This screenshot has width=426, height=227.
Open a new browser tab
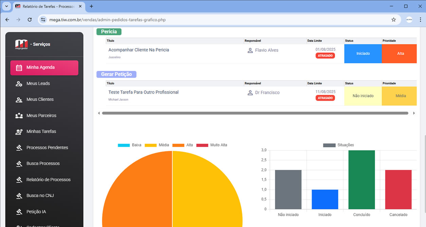[x=91, y=6]
